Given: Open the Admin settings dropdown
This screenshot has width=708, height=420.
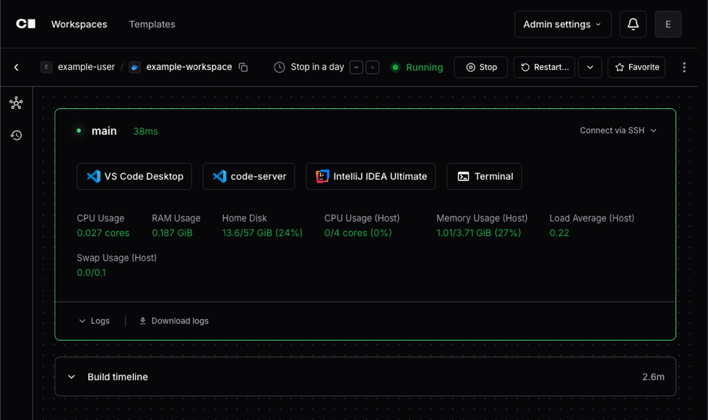Looking at the screenshot, I should point(563,24).
